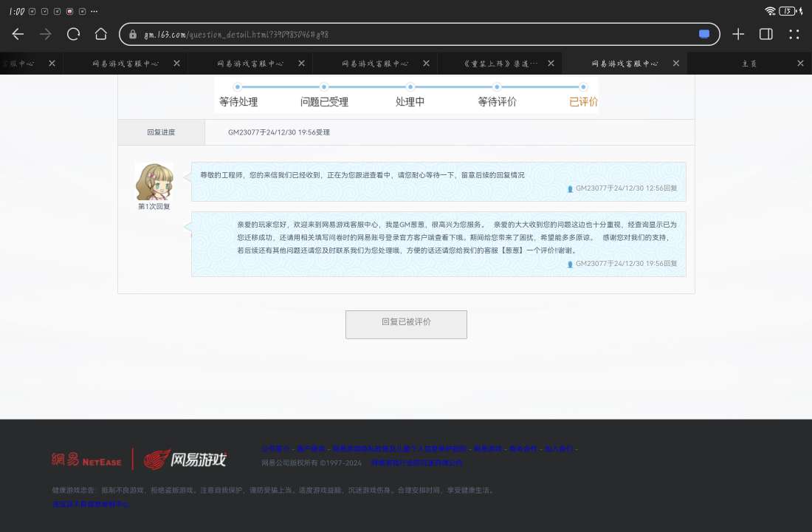Switch to the 主页 tab
The image size is (812, 532).
tap(749, 64)
